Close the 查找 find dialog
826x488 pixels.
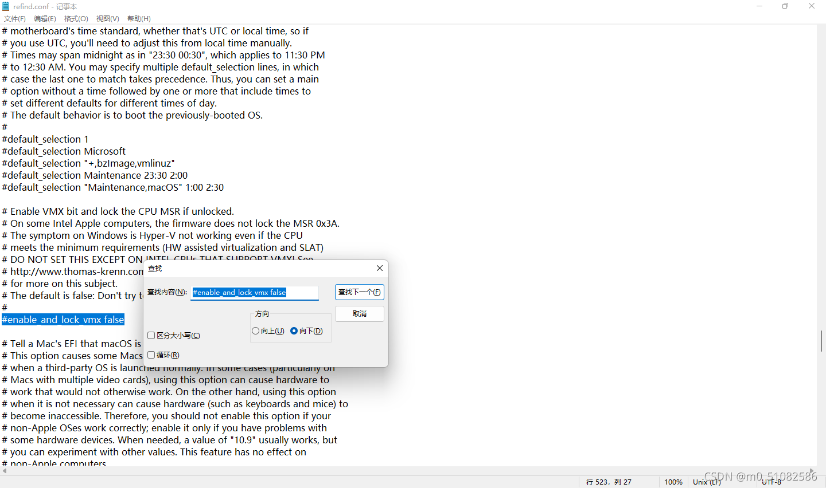pos(379,268)
